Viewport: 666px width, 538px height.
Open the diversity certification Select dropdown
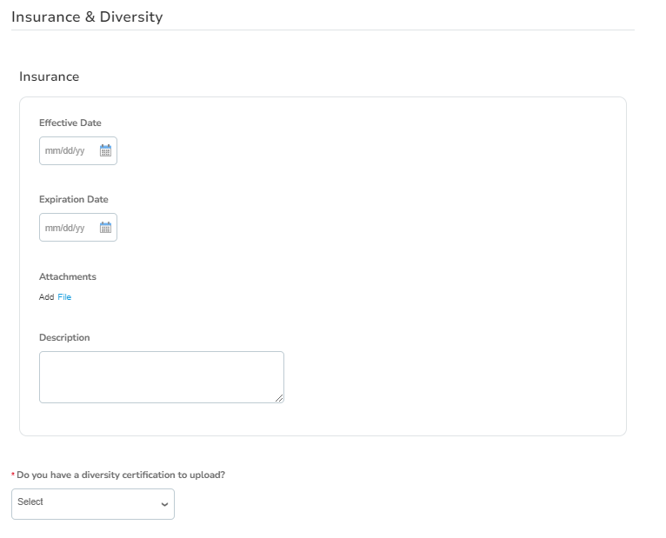(93, 504)
